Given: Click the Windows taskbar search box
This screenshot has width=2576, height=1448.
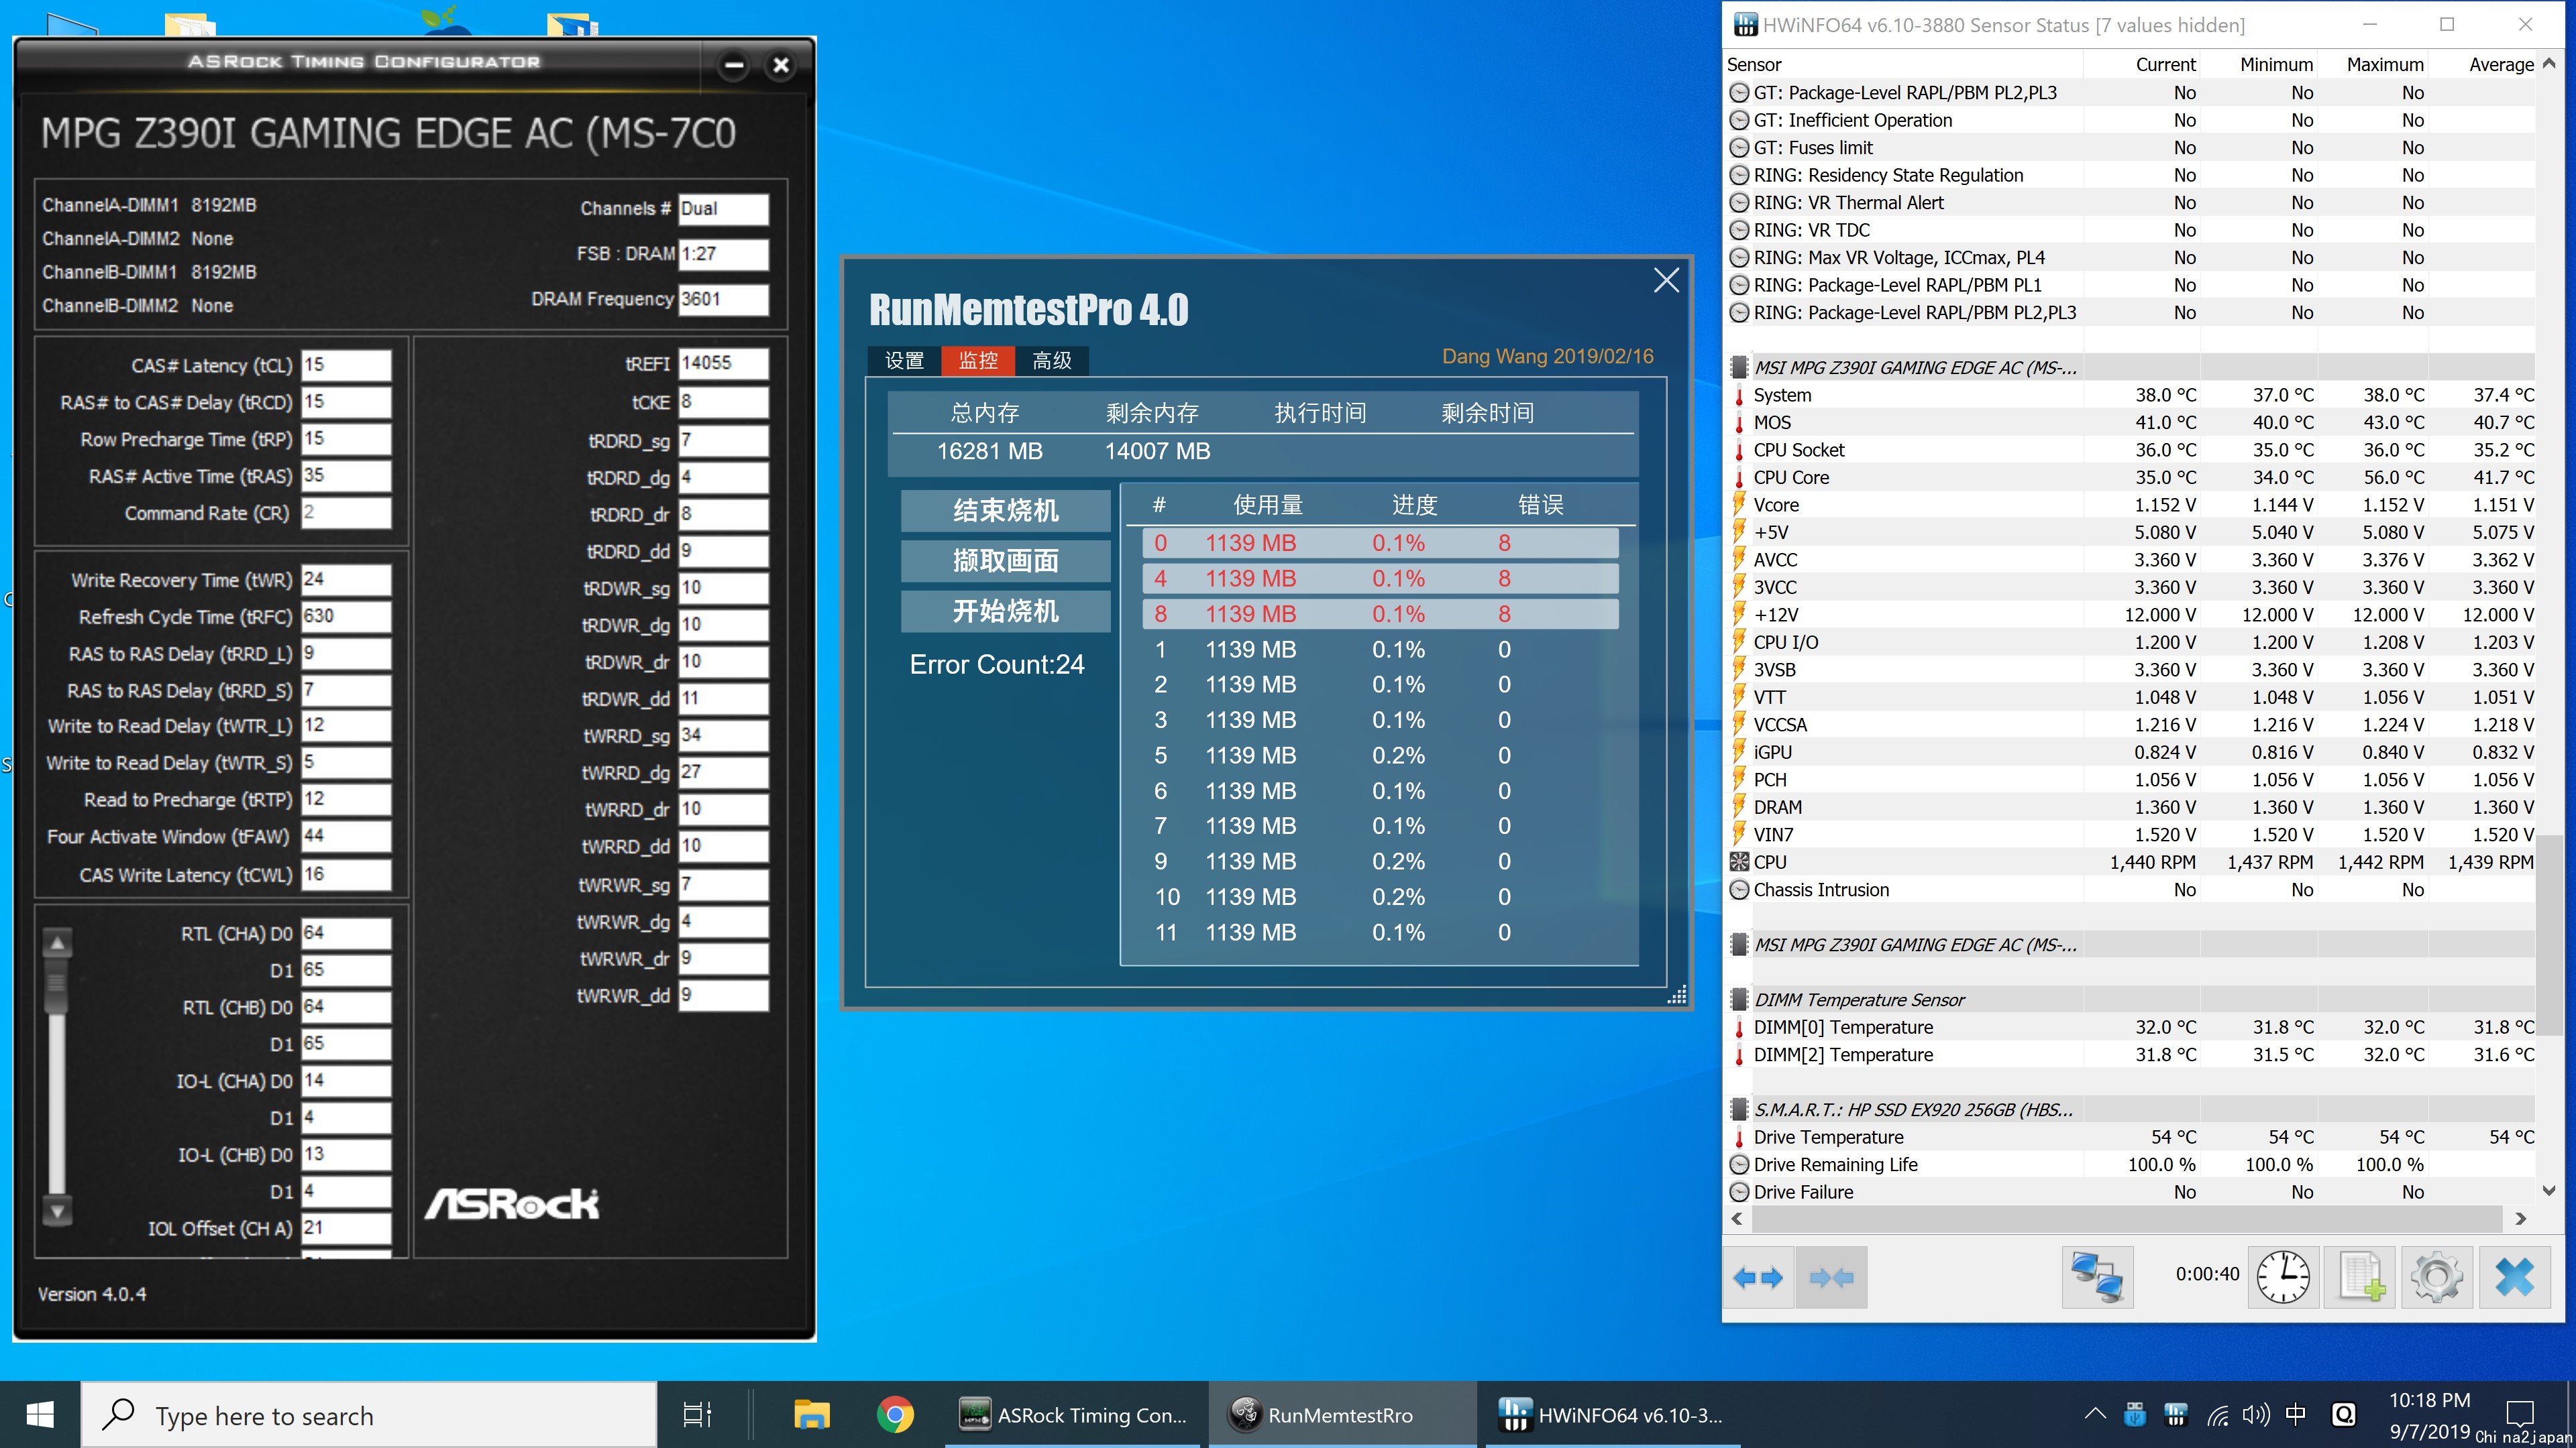Looking at the screenshot, I should click(x=369, y=1414).
